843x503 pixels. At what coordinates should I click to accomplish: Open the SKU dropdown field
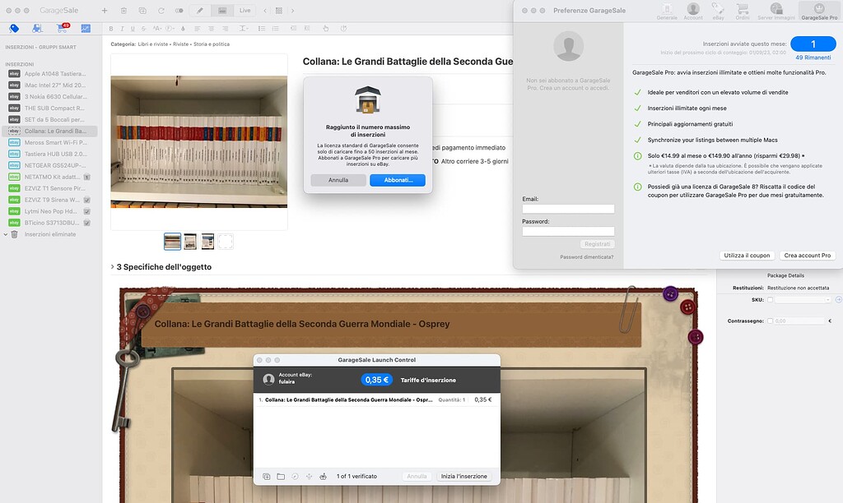803,299
